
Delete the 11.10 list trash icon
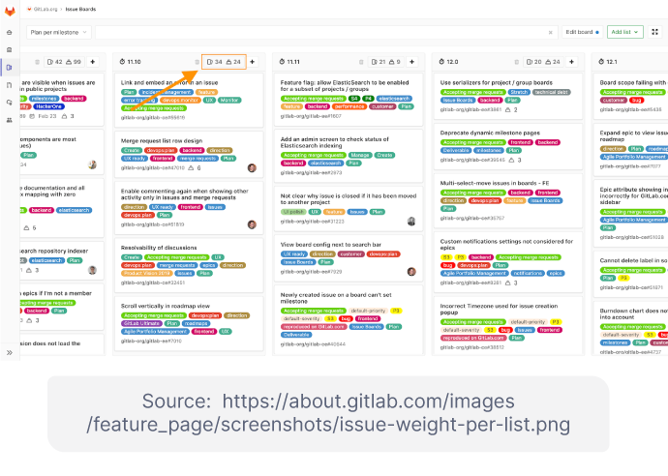(197, 62)
